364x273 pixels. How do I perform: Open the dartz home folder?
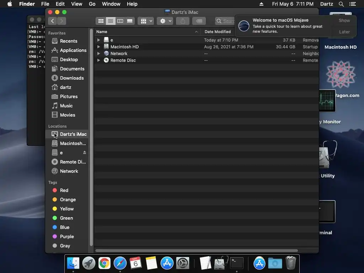point(67,87)
